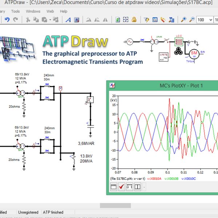
Task: Click the magic wand toolbar icon
Action: (163, 20)
